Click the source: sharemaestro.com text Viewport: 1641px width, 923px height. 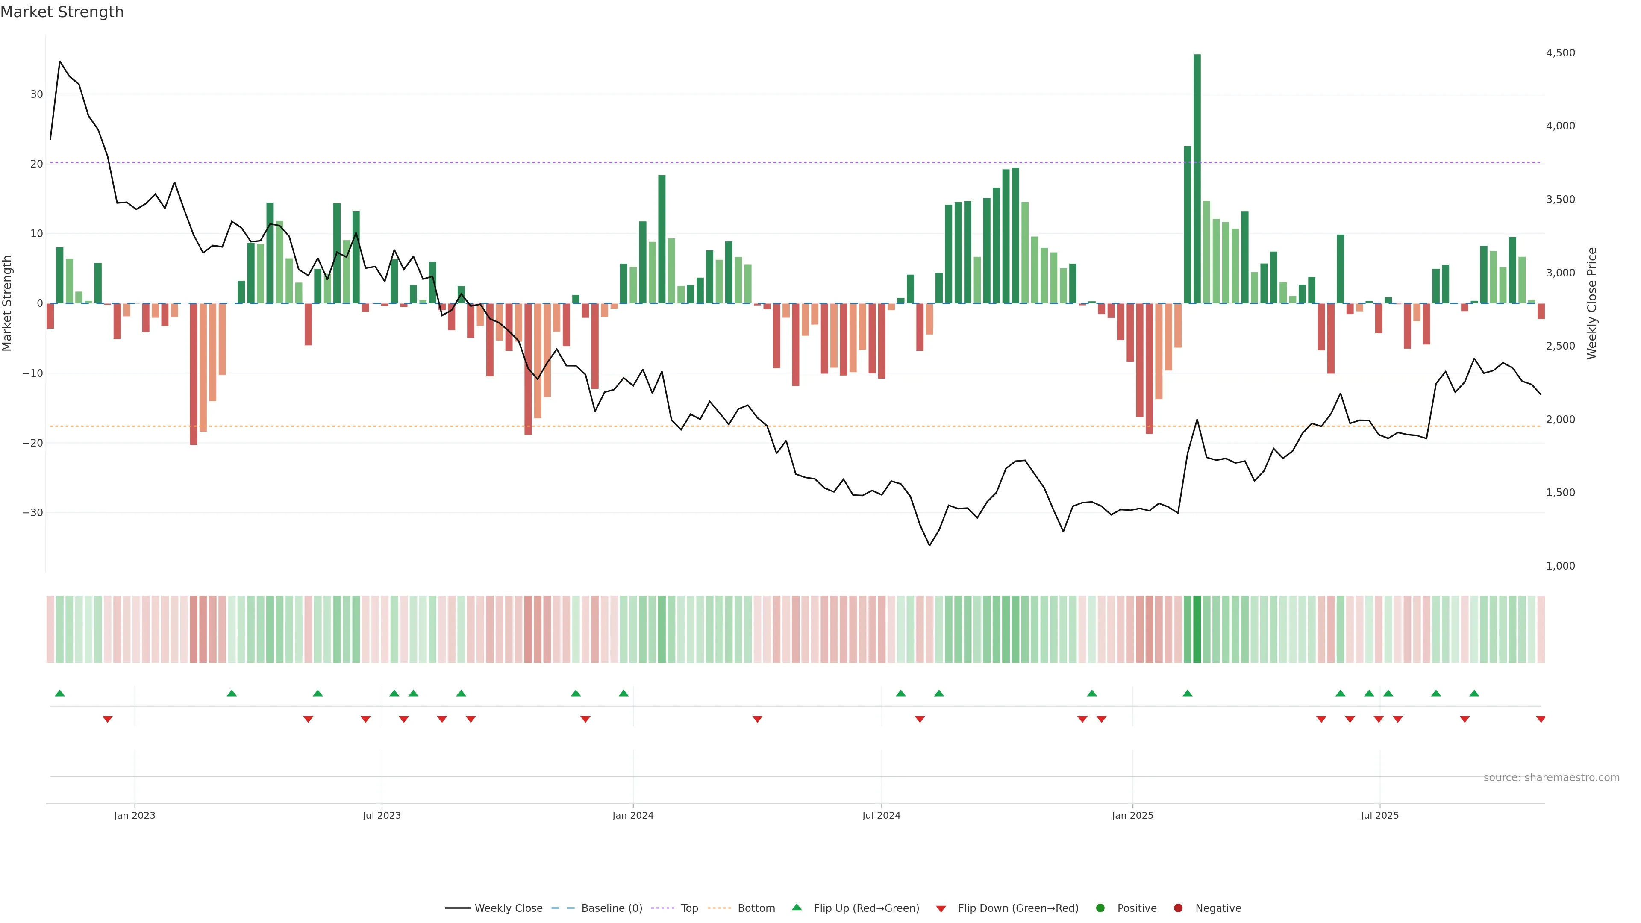point(1551,778)
